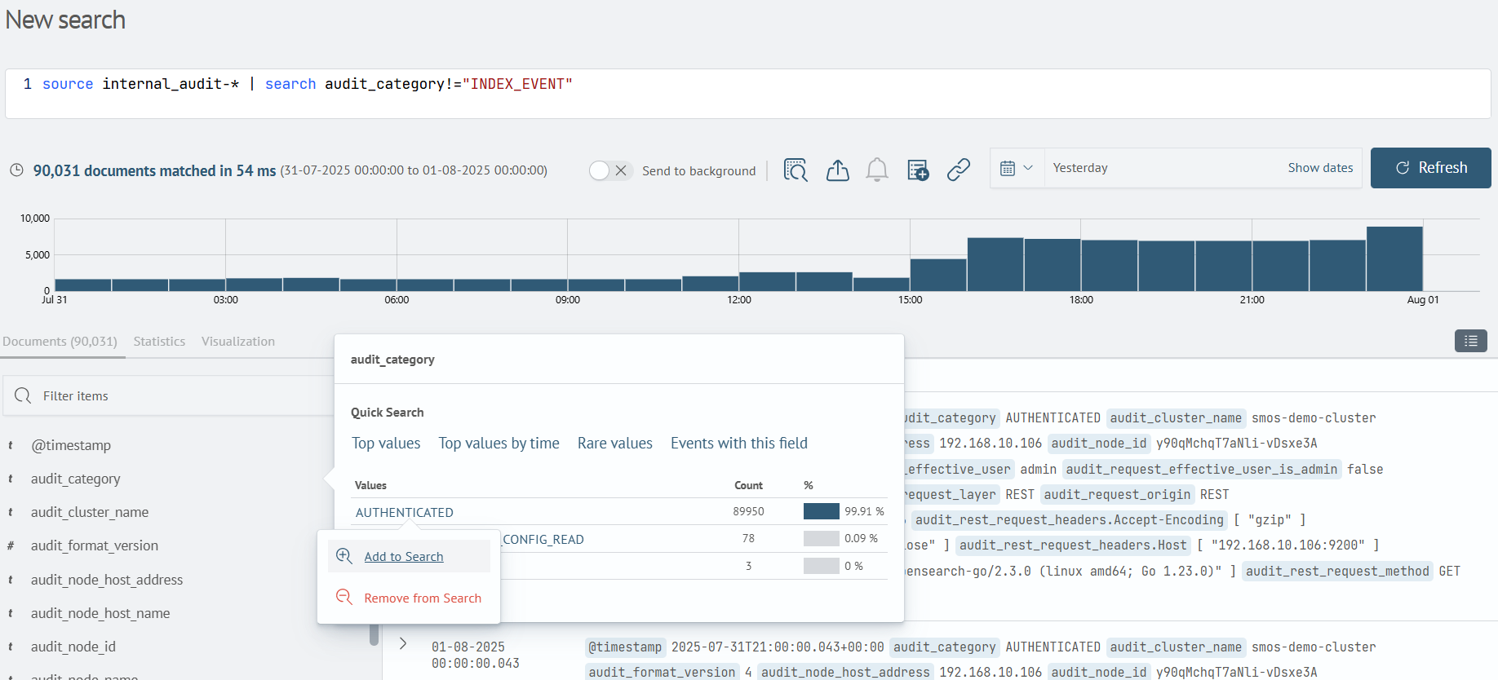This screenshot has height=680, width=1498.
Task: Click Events with this field link
Action: tap(739, 443)
